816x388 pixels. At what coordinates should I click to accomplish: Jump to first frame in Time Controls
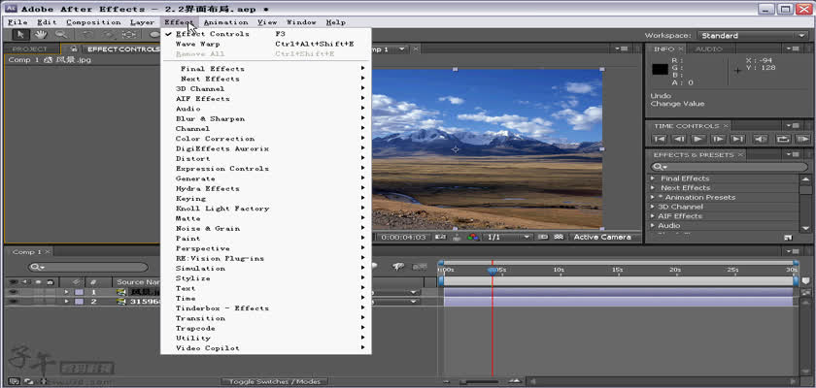tap(660, 139)
